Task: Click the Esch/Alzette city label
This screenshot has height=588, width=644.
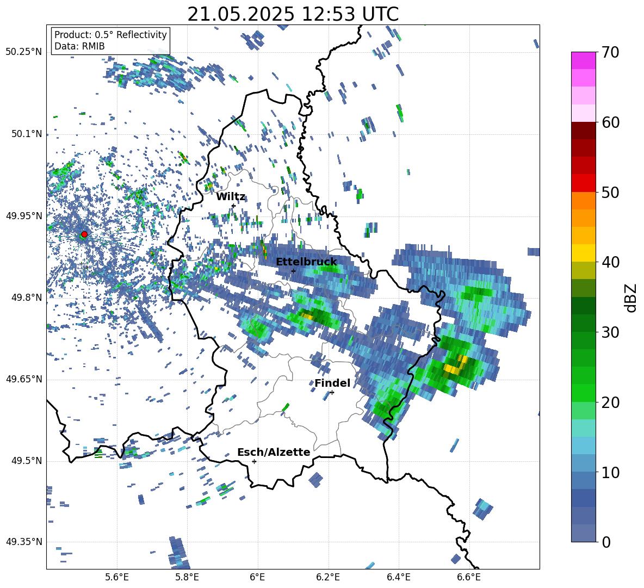Action: tap(274, 452)
